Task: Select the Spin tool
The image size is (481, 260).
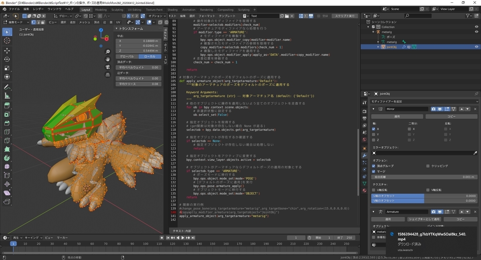Action: 7,158
